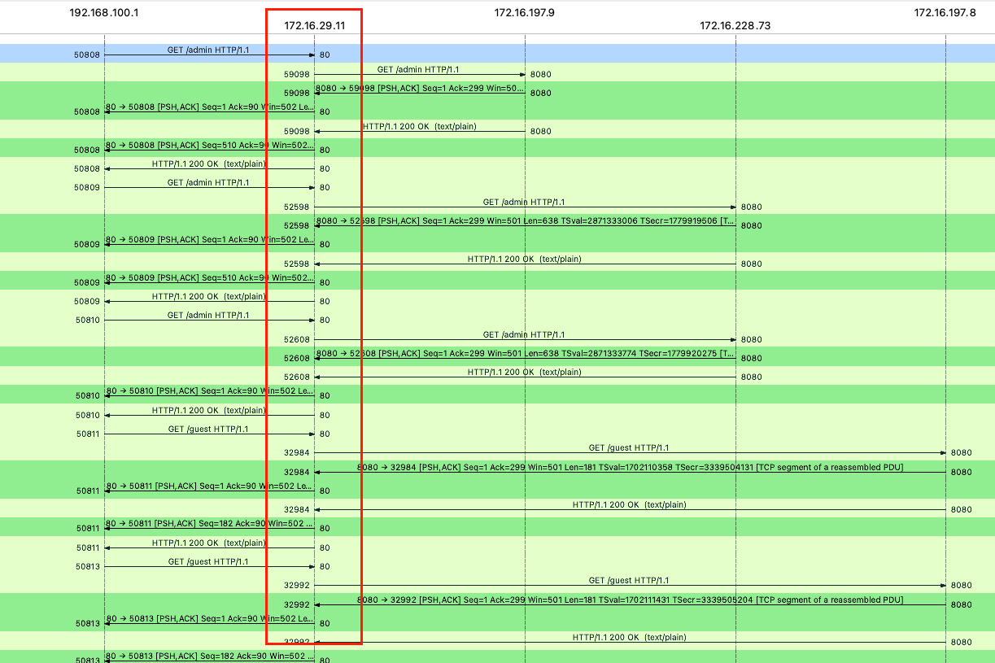Click 80 → 50811 [PSH,ACK] Seq=182 row
The width and height of the screenshot is (995, 663).
[x=210, y=524]
